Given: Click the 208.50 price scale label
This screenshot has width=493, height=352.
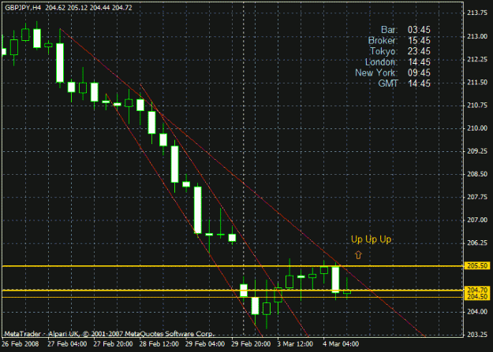Looking at the screenshot, I should [477, 174].
